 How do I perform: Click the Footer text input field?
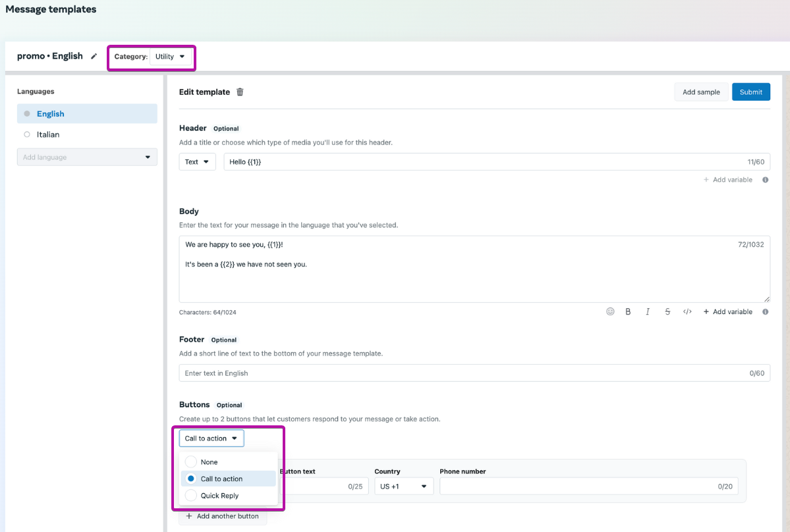(461, 373)
